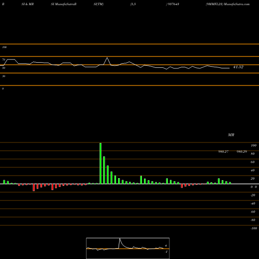Click the ') 937648' header text

coord(172,4)
